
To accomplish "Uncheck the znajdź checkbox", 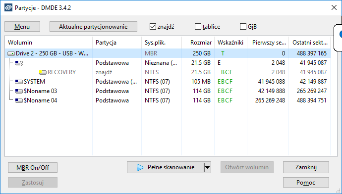I will 153,27.
